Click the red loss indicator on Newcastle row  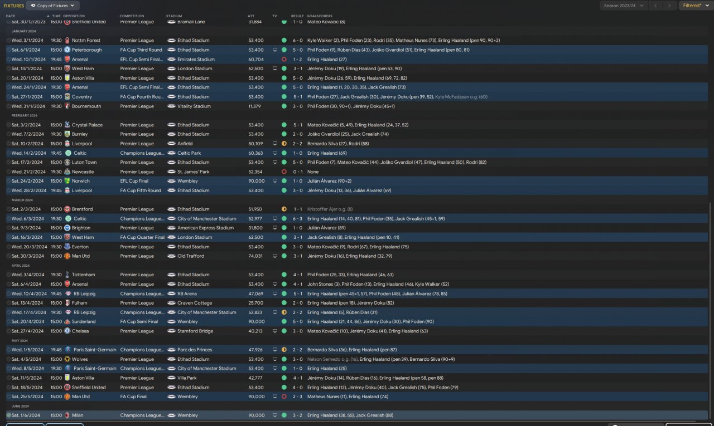pyautogui.click(x=284, y=172)
